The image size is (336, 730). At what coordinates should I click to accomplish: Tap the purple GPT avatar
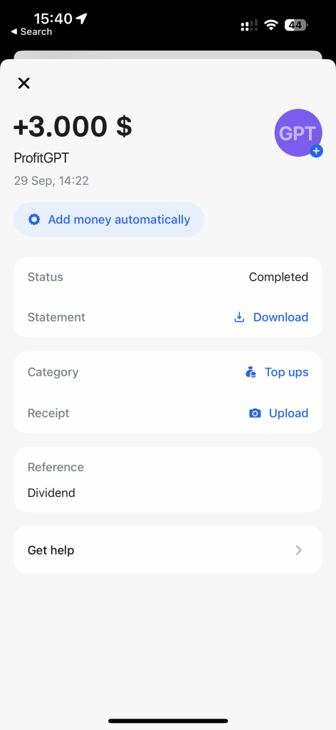(298, 133)
